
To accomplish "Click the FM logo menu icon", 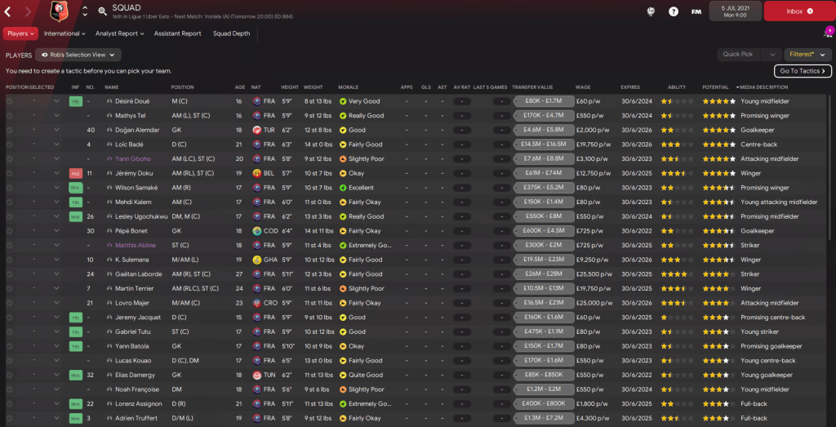I will click(696, 11).
